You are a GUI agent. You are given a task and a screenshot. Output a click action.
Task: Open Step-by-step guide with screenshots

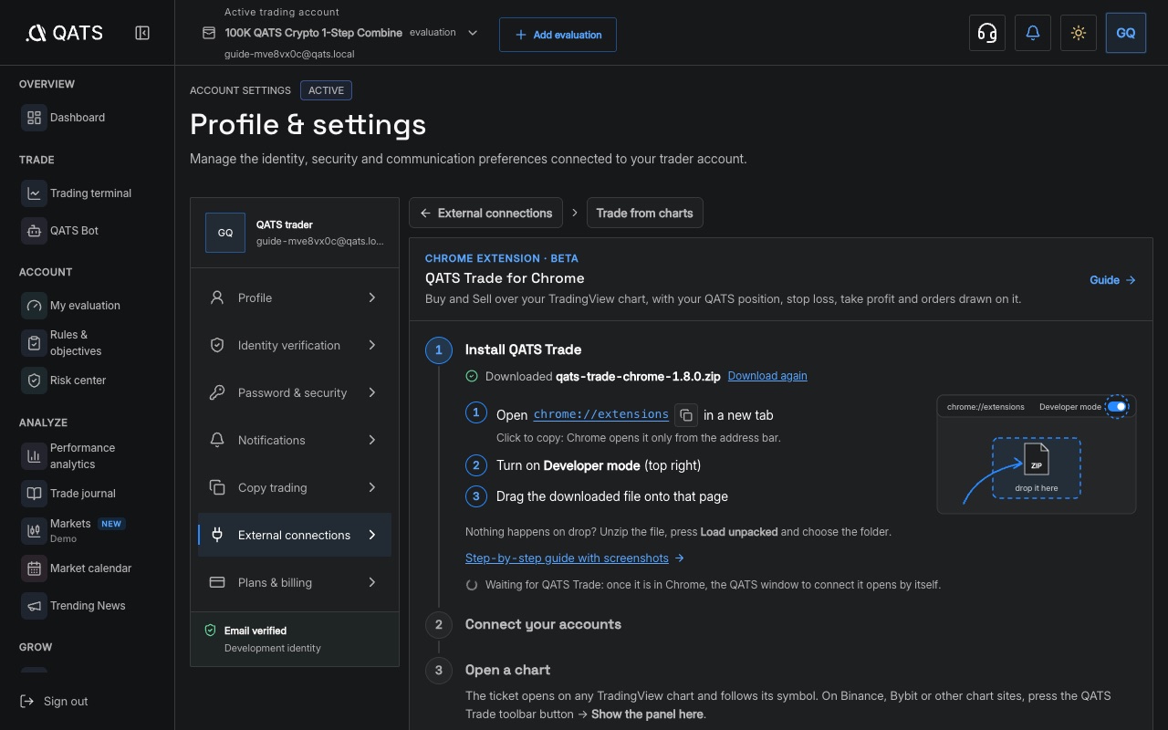pyautogui.click(x=575, y=558)
